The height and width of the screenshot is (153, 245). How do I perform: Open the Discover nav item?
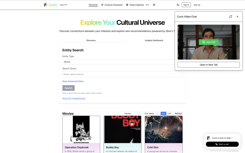(x=93, y=5)
